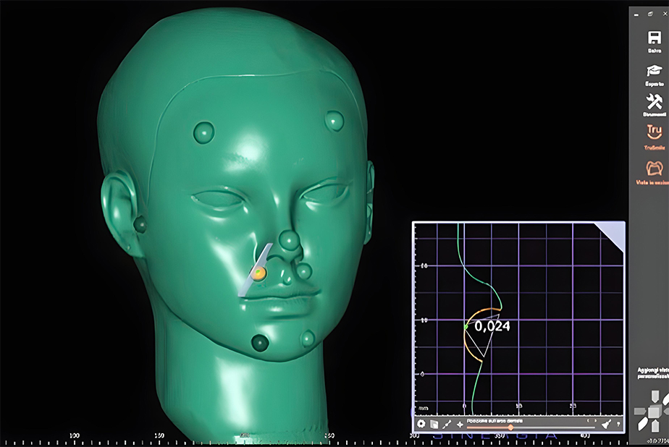
Task: Select the left forehead sphere marker
Action: point(204,132)
